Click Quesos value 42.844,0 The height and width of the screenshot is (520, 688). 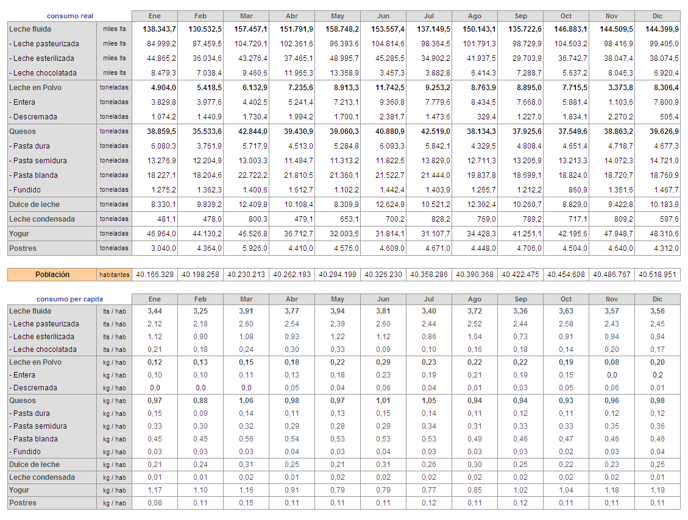tap(253, 132)
